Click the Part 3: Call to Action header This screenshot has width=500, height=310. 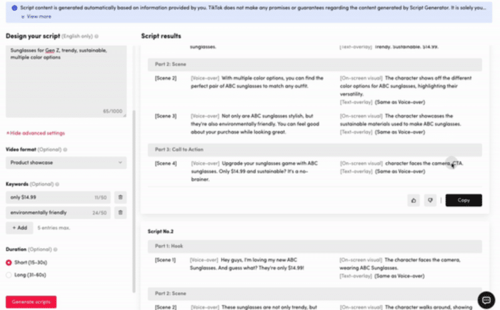(x=315, y=149)
